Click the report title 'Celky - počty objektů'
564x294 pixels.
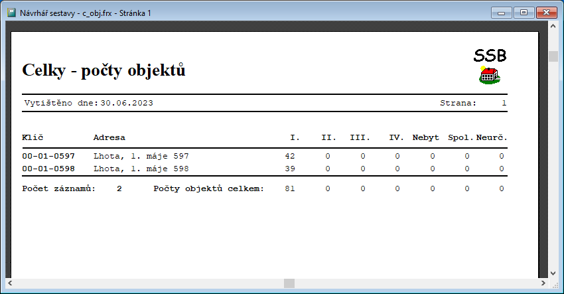104,70
